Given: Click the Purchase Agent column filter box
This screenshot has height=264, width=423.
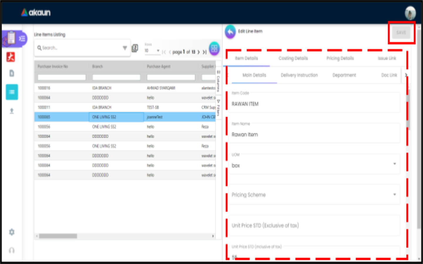Looking at the screenshot, I should (171, 77).
